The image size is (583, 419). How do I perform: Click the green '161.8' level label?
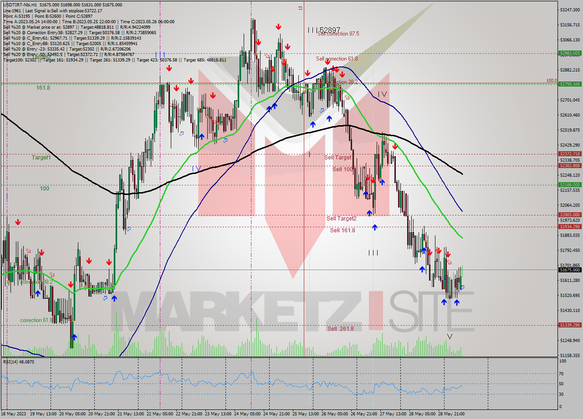point(43,87)
